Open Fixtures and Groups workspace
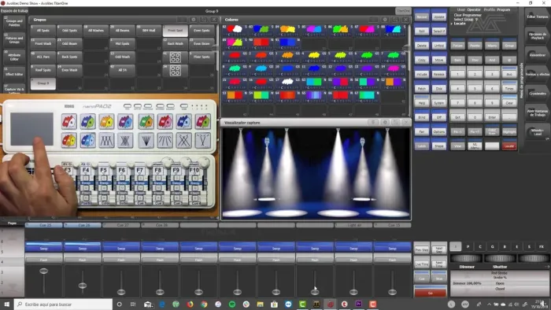The height and width of the screenshot is (310, 551). point(14,39)
